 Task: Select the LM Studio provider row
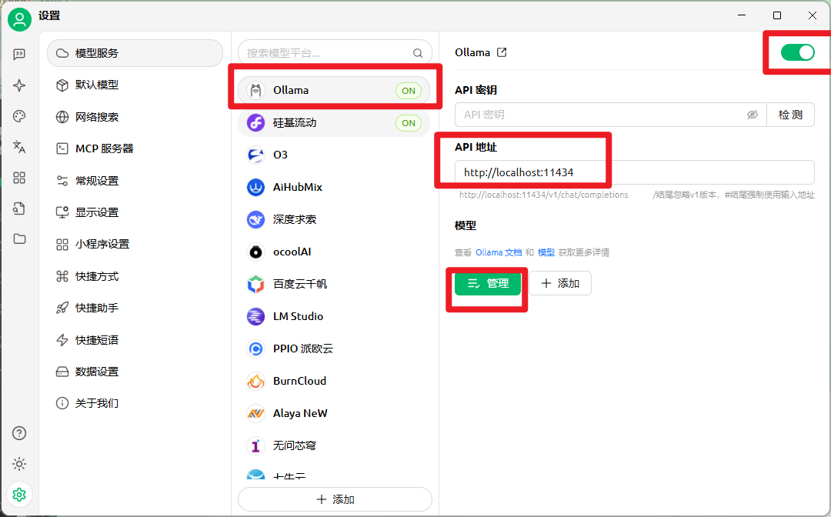pyautogui.click(x=334, y=316)
